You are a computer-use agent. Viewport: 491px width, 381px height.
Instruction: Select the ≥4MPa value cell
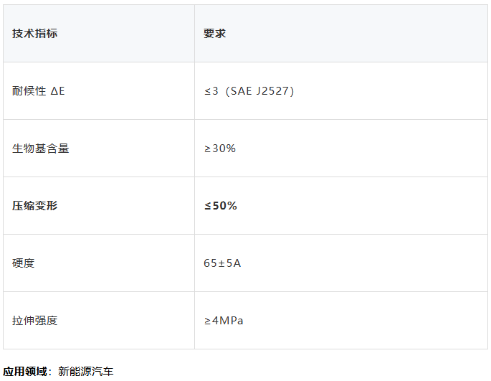tap(341, 321)
